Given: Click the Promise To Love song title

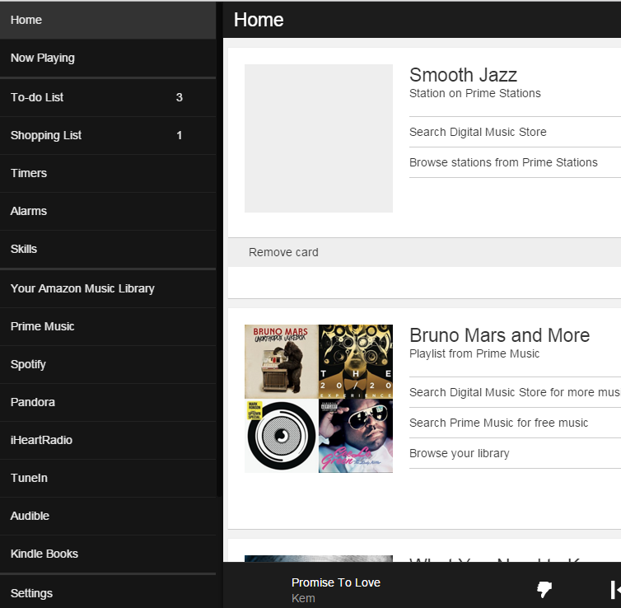Looking at the screenshot, I should click(336, 582).
